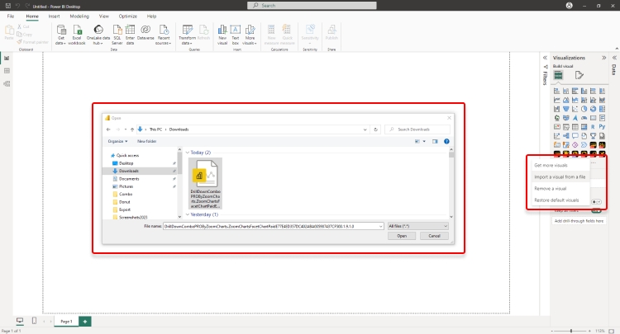Select the Q&A speech bubble visual
The image size is (620, 334).
click(x=575, y=136)
